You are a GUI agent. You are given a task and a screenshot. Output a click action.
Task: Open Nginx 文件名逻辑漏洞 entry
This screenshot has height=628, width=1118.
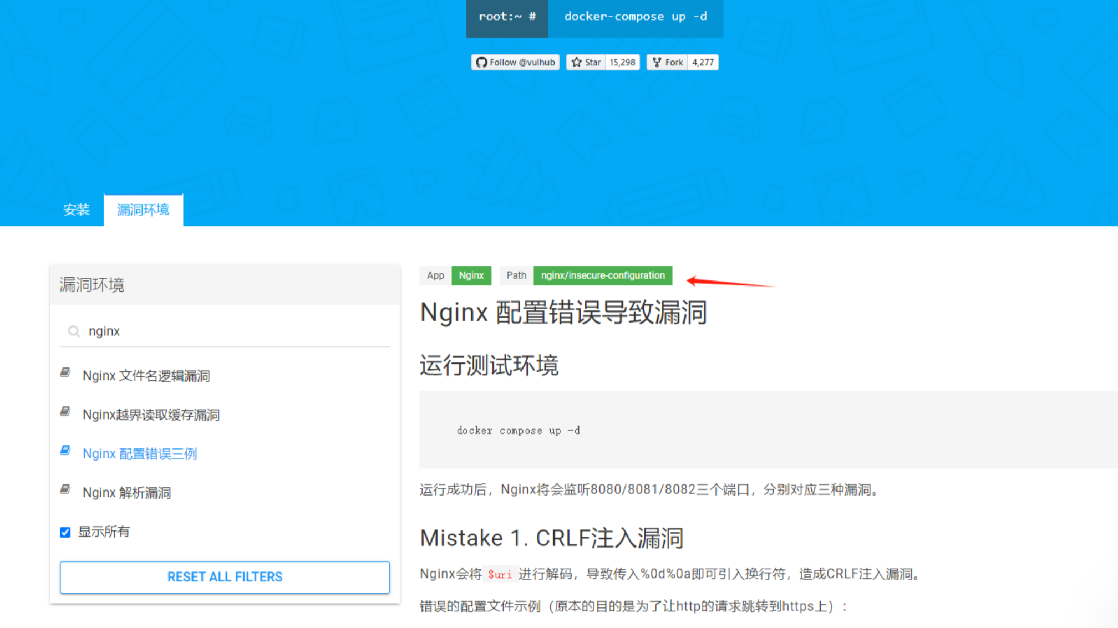[x=146, y=376]
